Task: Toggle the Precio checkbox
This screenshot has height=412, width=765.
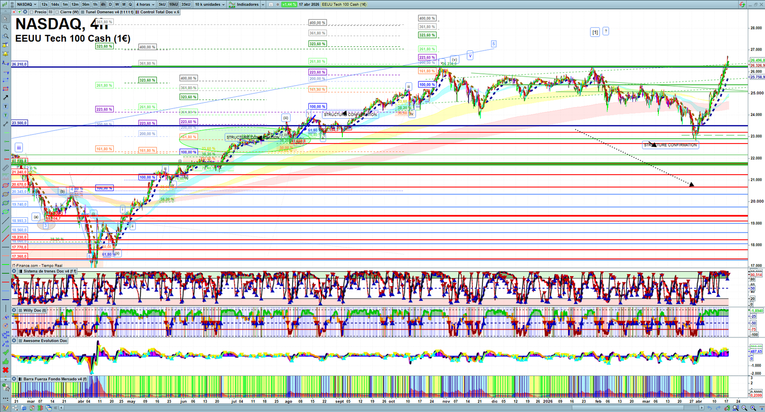Action: [x=32, y=12]
